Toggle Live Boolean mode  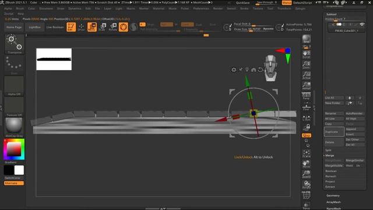(55, 27)
